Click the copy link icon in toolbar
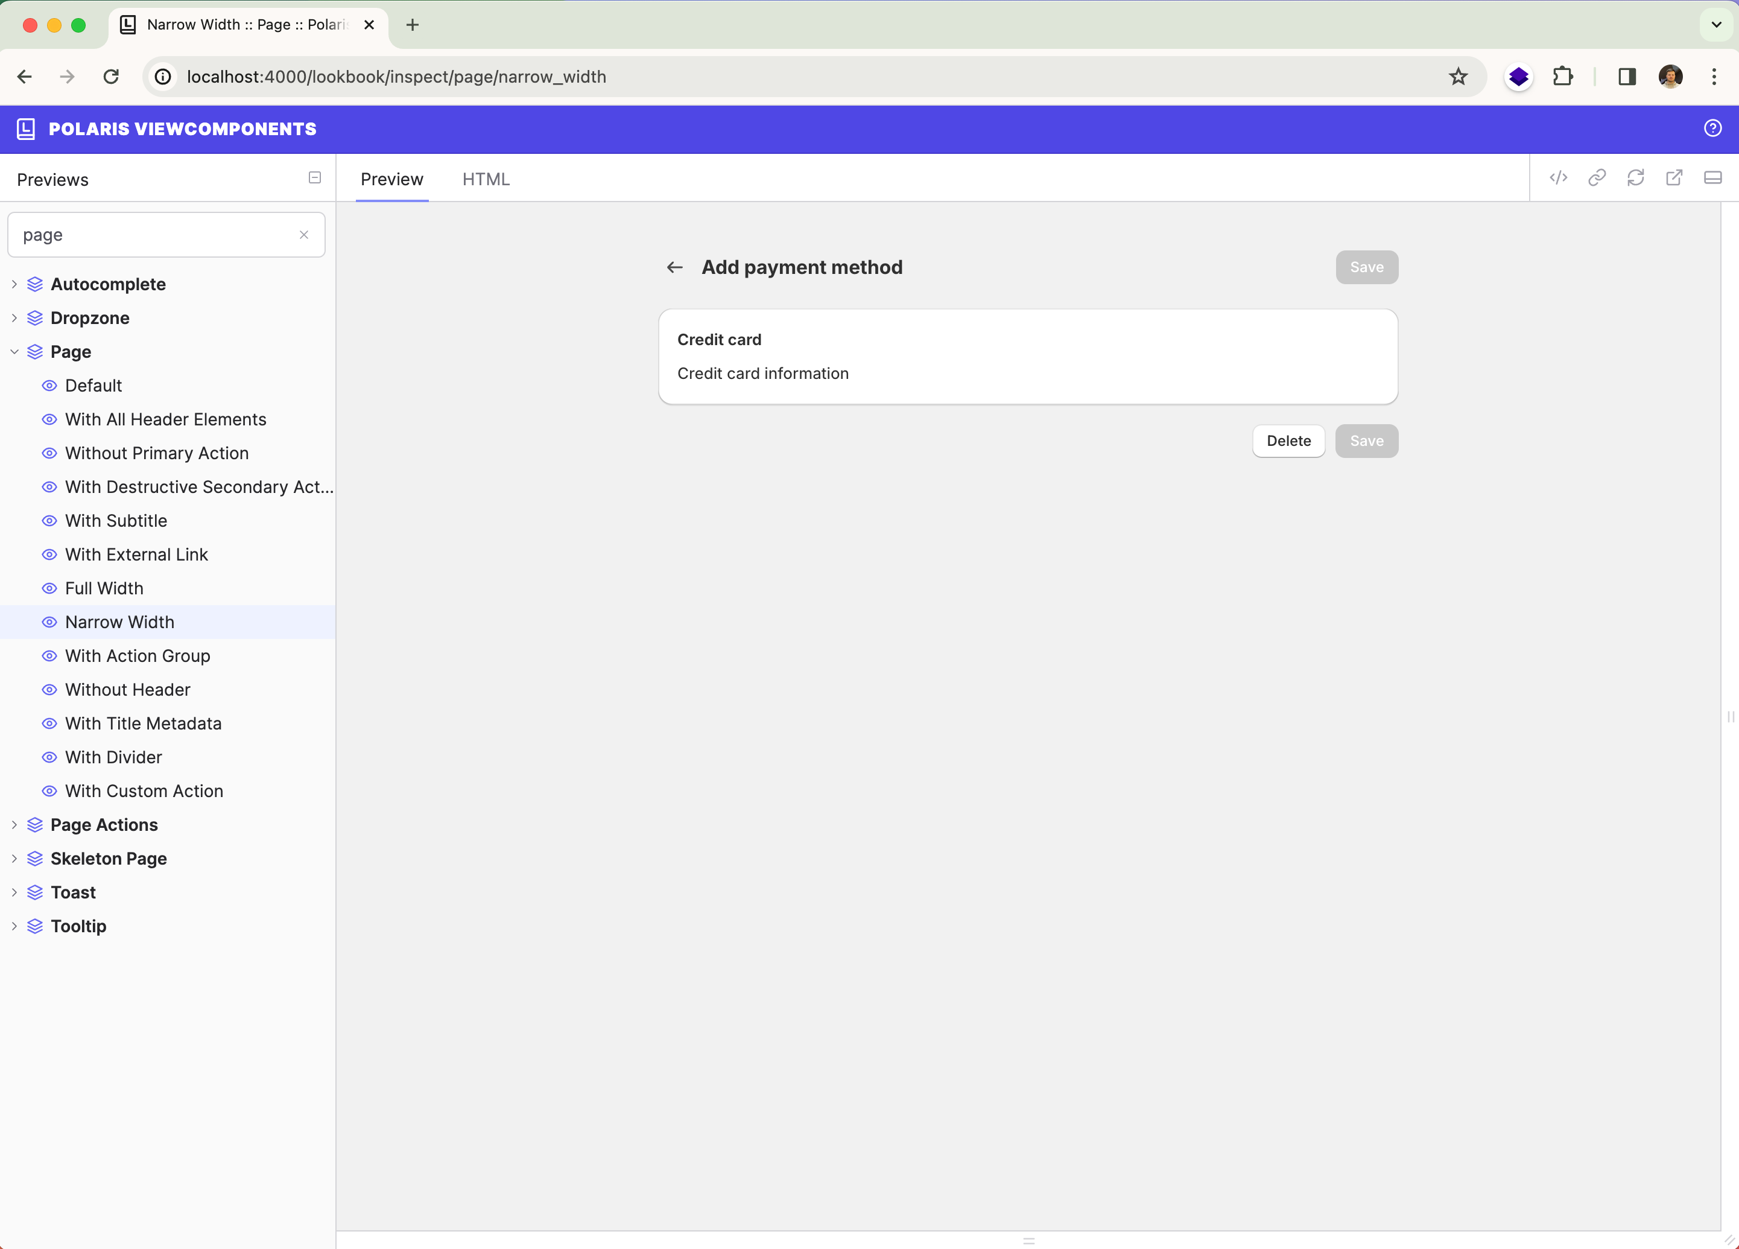Viewport: 1739px width, 1249px height. (1597, 178)
